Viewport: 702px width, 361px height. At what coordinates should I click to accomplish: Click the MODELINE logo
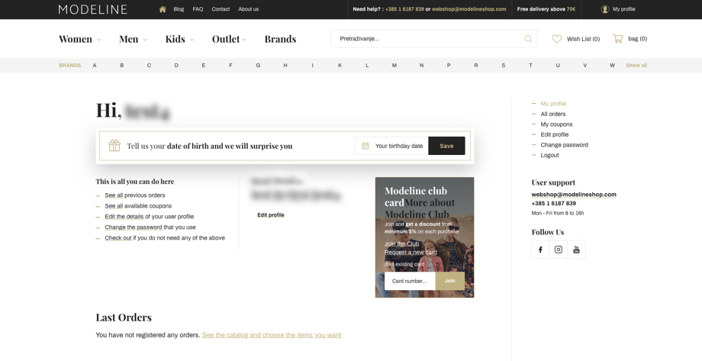coord(92,9)
